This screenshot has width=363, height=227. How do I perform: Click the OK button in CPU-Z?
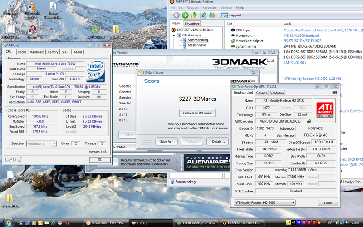[100, 160]
